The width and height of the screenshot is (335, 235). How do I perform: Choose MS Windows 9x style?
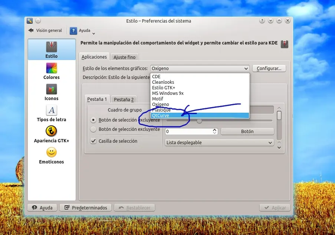200,93
